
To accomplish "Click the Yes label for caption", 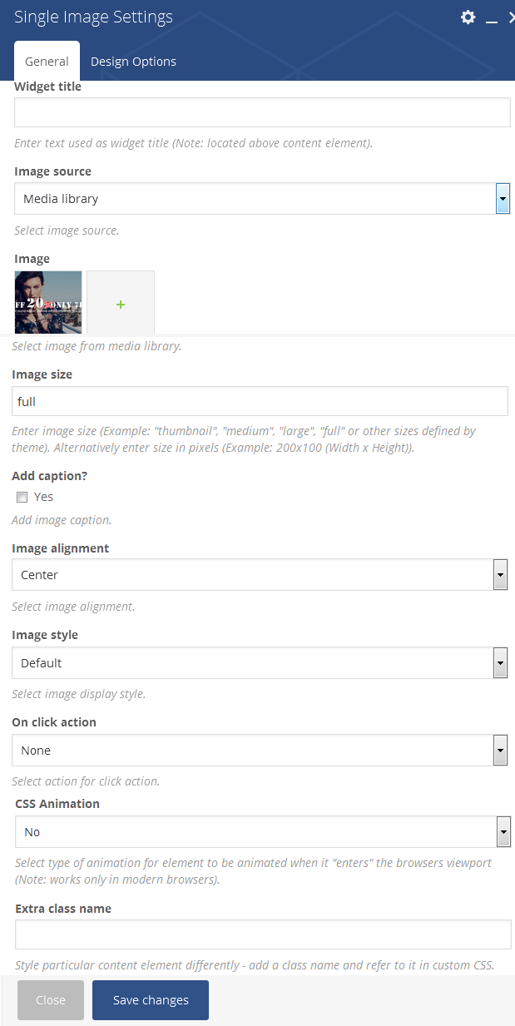I will 43,497.
